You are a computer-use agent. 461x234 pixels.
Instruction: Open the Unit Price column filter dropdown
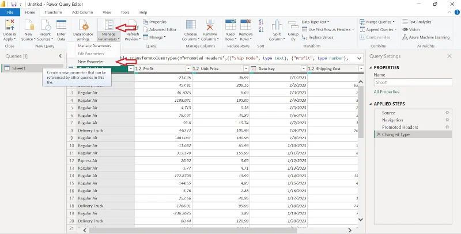tap(247, 68)
